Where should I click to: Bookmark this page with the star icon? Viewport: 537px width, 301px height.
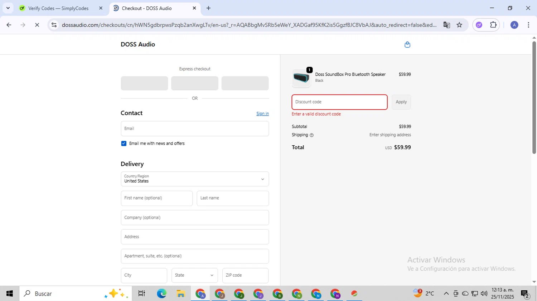click(459, 25)
